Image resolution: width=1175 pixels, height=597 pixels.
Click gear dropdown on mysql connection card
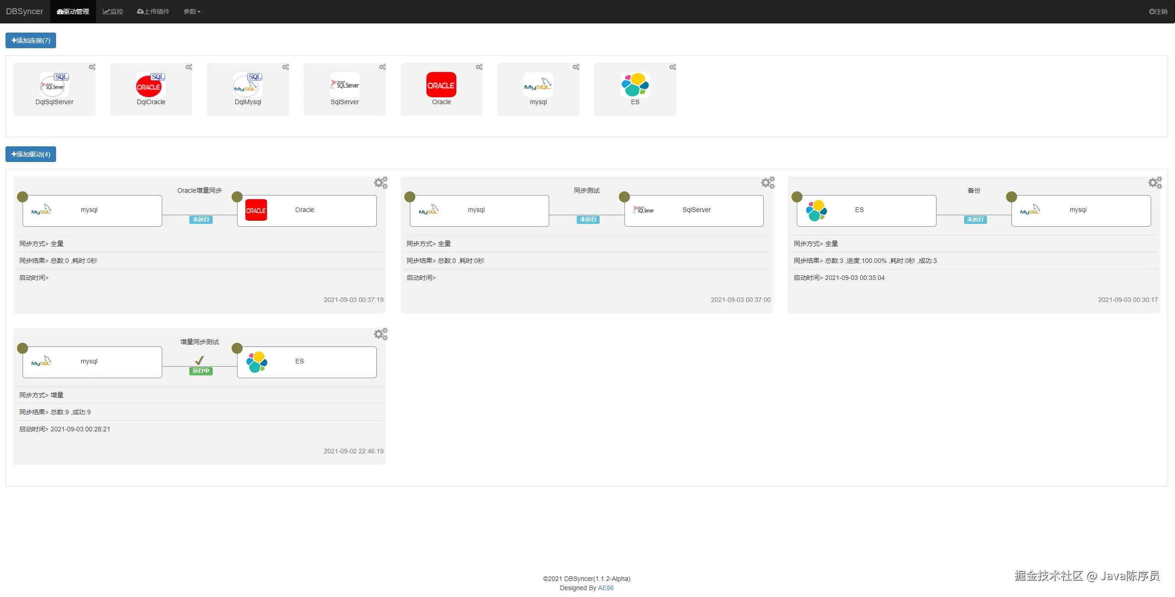click(576, 67)
